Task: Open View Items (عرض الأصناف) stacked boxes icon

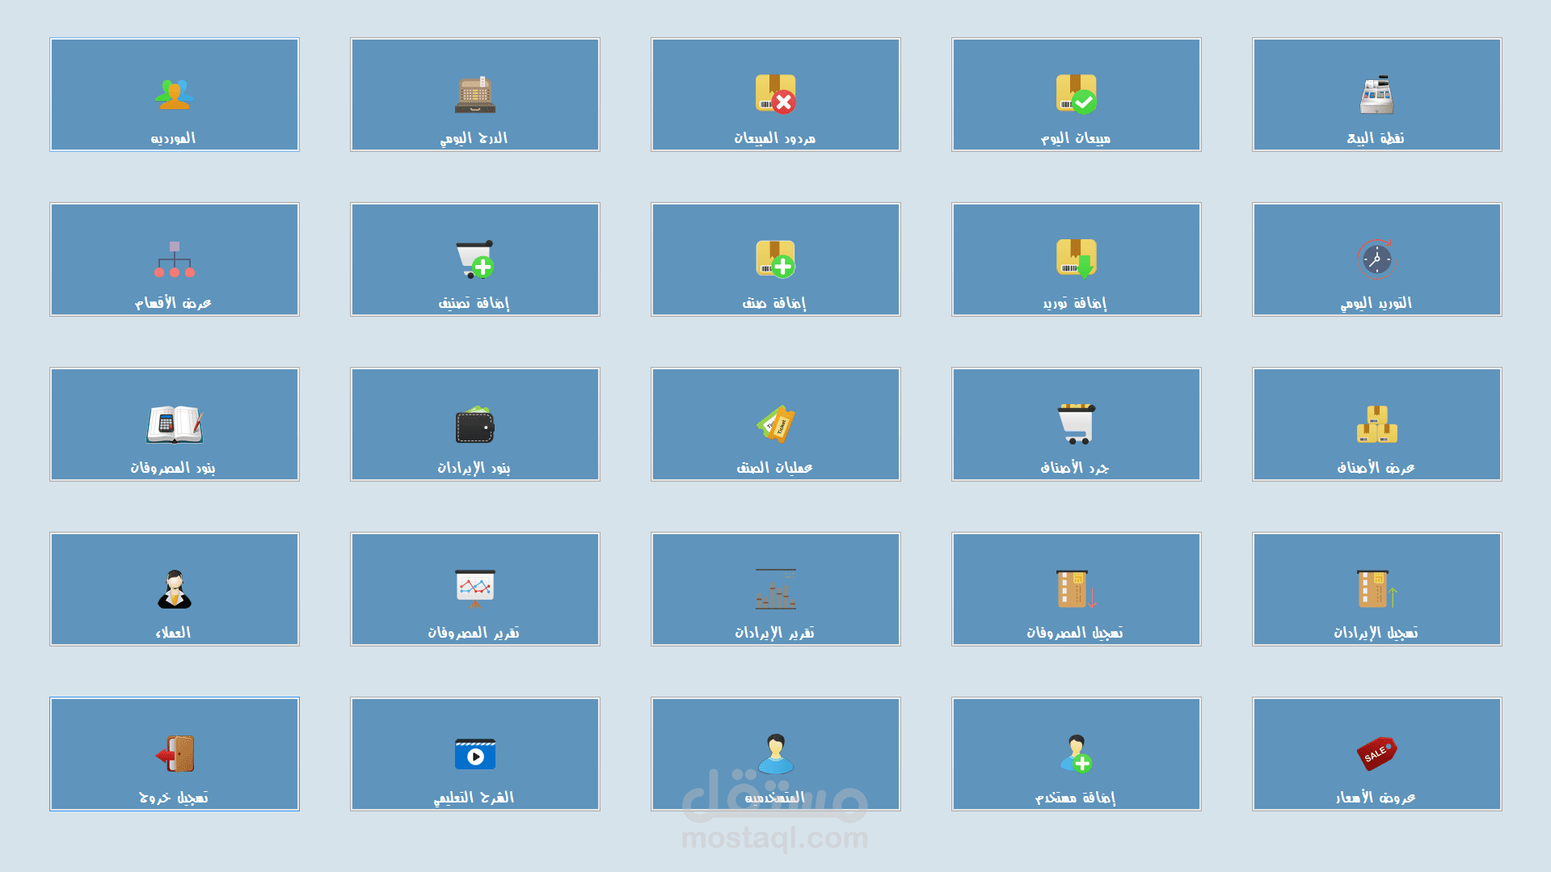Action: click(x=1377, y=424)
